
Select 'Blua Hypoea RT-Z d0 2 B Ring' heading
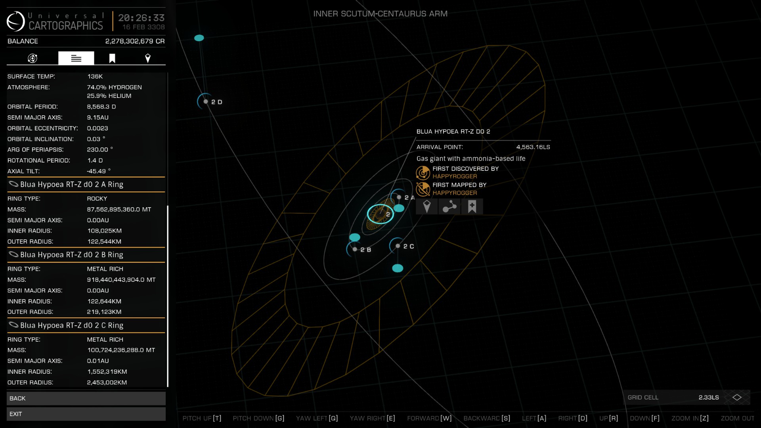(72, 255)
